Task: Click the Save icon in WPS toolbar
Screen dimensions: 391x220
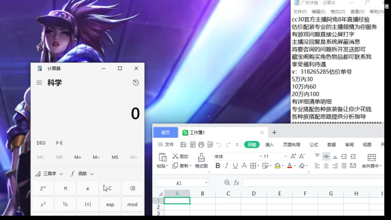Action: click(x=183, y=145)
